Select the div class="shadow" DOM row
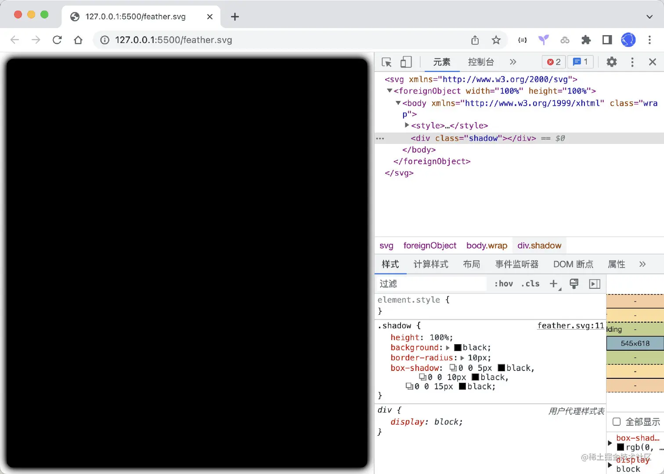 (519, 138)
